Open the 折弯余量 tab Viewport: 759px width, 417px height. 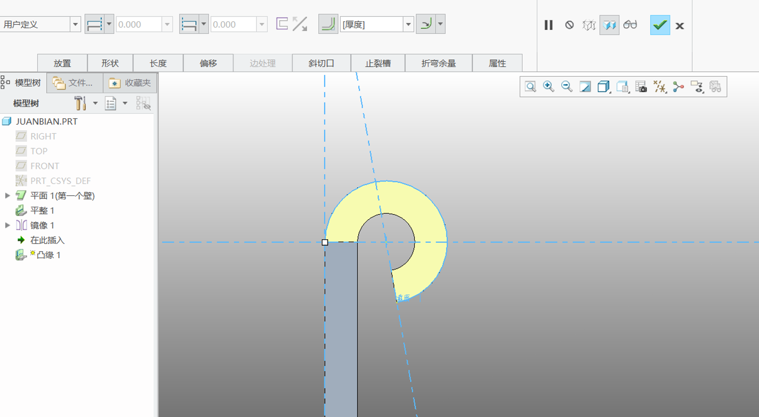pos(439,63)
